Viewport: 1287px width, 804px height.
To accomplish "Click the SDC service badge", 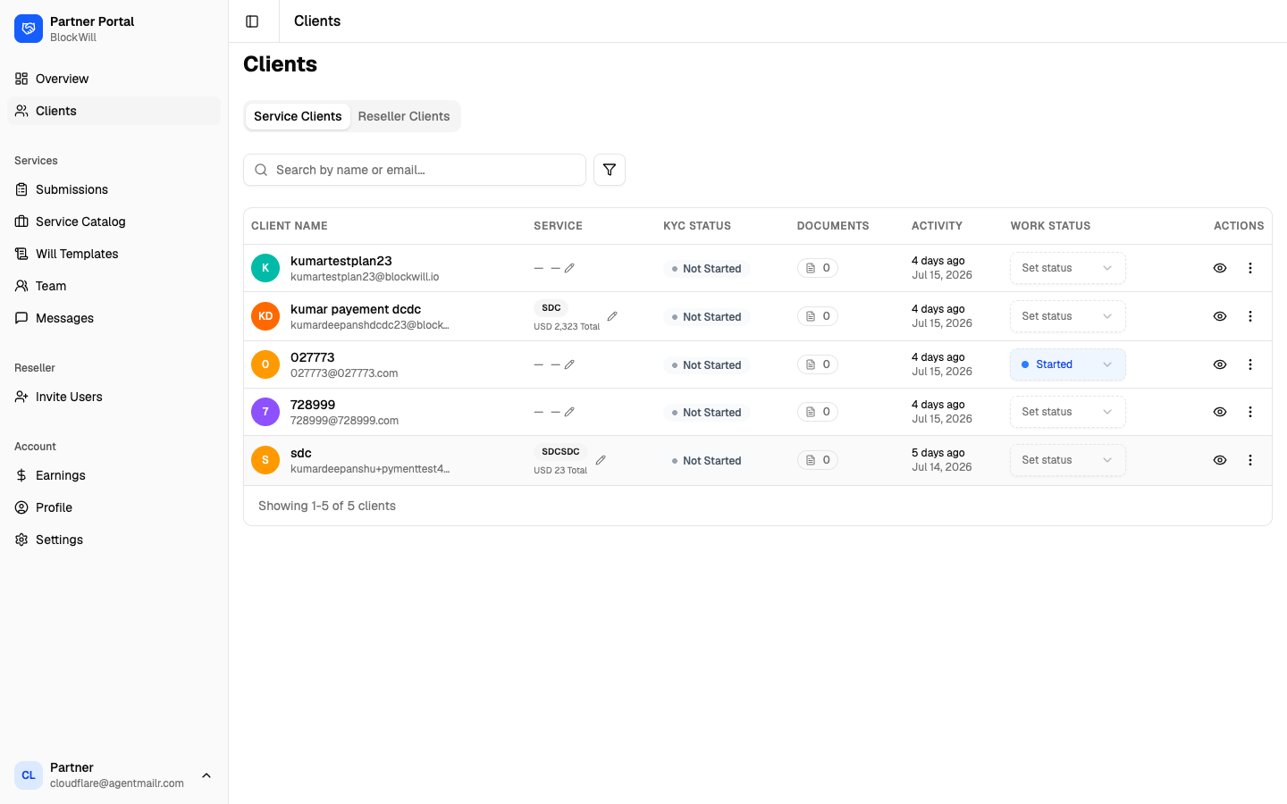I will pyautogui.click(x=551, y=307).
